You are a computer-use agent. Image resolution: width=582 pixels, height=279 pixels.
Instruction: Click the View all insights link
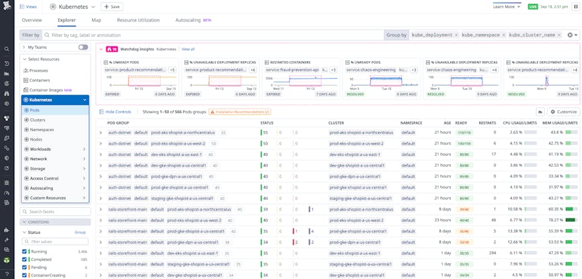click(x=188, y=49)
